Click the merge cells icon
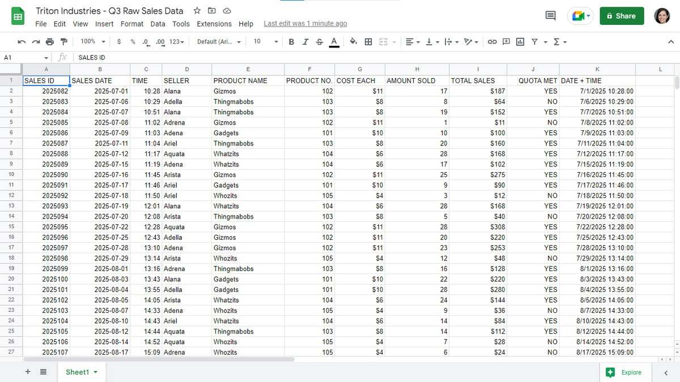Viewport: 680px width, 382px height. [383, 42]
